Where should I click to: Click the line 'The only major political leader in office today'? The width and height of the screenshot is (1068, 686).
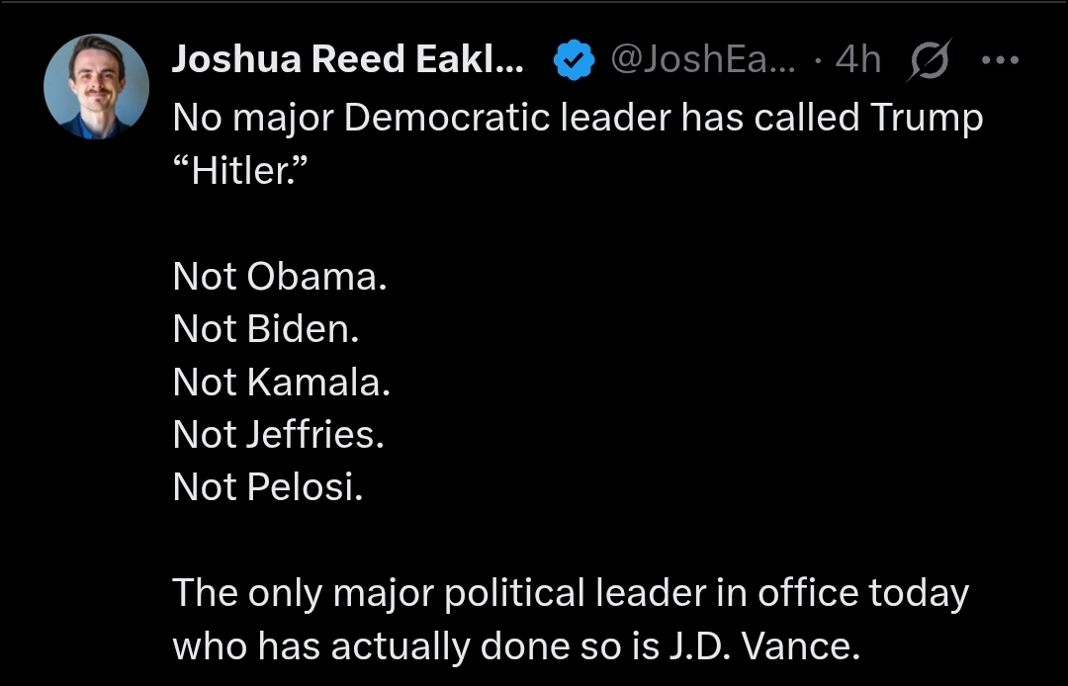click(x=571, y=593)
